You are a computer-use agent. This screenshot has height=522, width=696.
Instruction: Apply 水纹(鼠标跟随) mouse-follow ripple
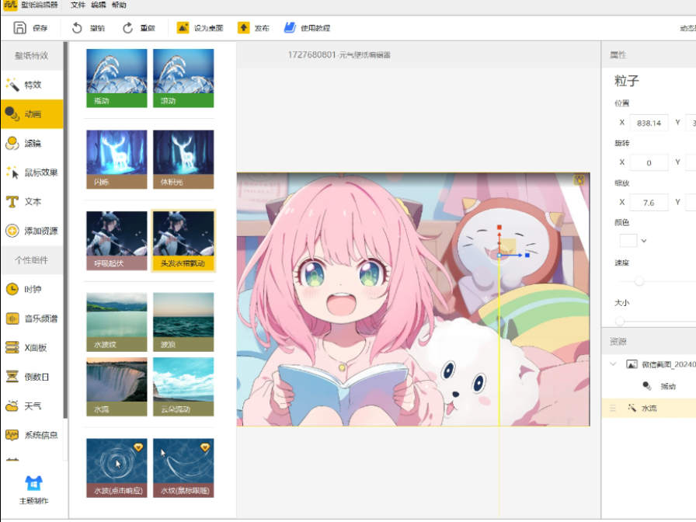[183, 468]
